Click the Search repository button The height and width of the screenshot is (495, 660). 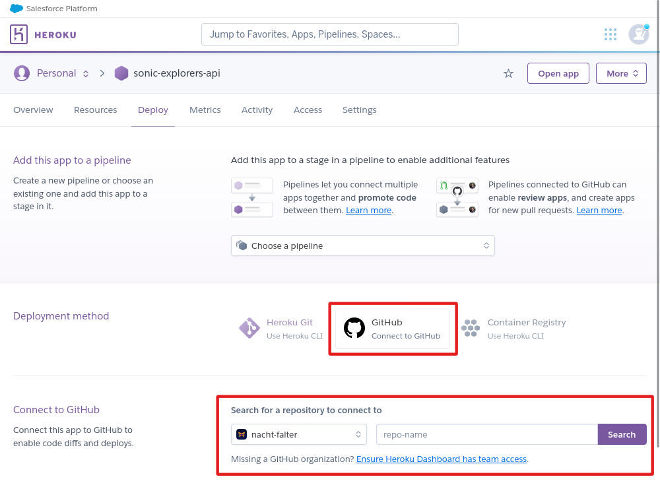[x=622, y=434]
